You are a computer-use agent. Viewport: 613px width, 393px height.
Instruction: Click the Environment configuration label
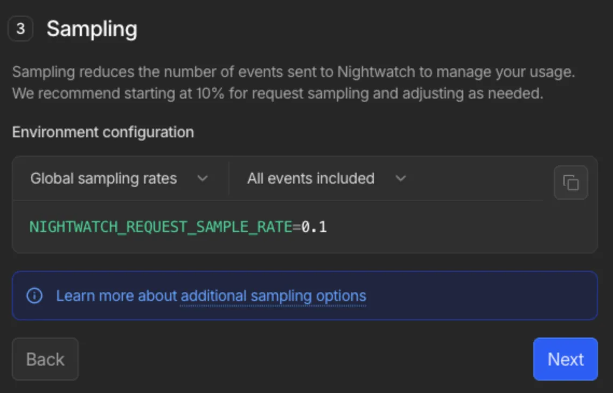[103, 132]
